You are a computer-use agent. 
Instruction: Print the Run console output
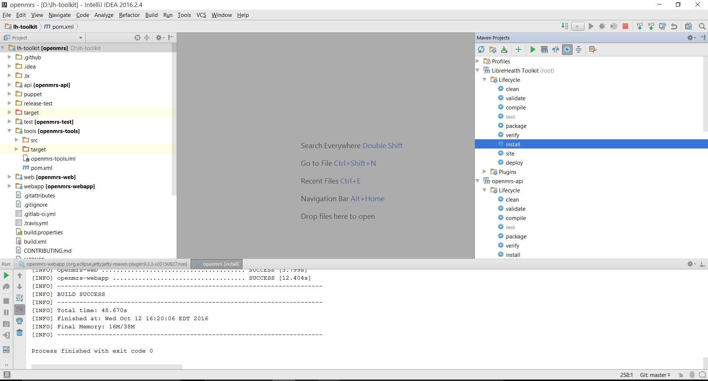coord(20,321)
